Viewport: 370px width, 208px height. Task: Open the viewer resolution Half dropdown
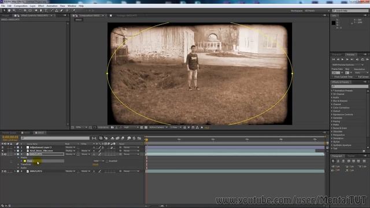click(131, 127)
